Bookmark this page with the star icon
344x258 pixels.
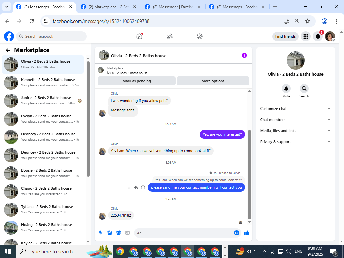[308, 21]
